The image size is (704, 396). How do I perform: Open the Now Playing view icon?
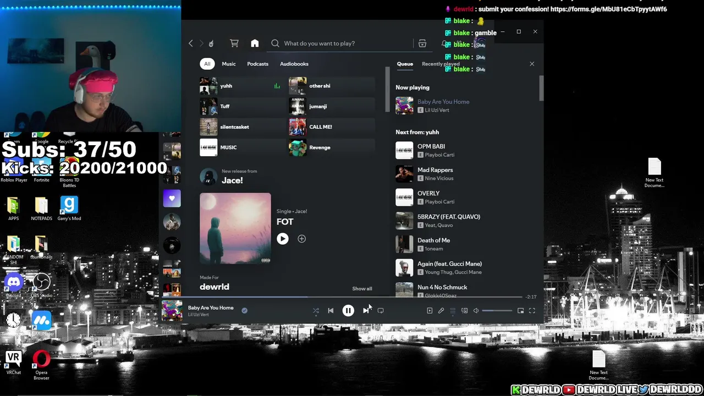(430, 311)
